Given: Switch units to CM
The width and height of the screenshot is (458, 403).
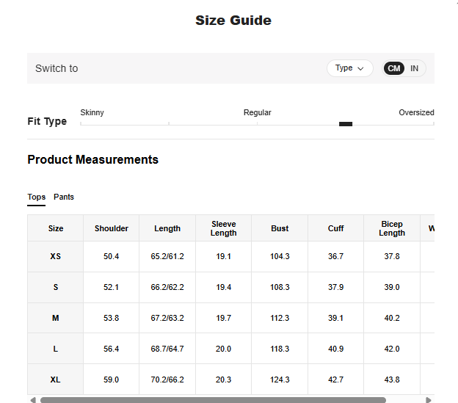Looking at the screenshot, I should 394,68.
